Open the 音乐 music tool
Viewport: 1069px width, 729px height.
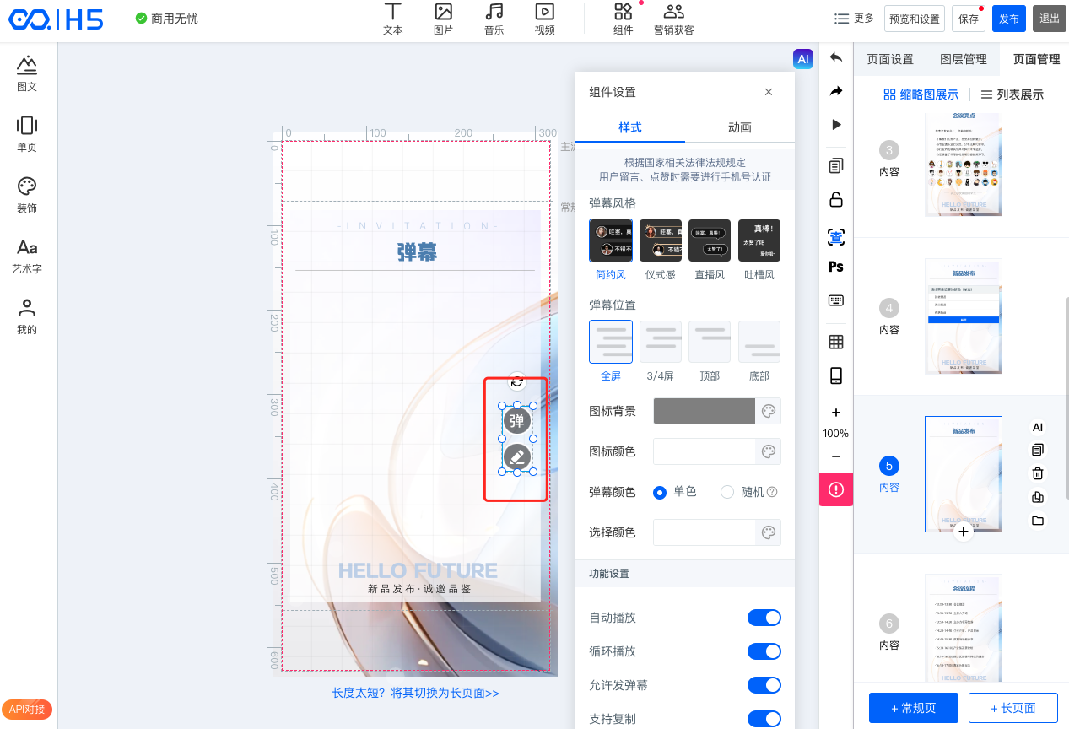[494, 19]
